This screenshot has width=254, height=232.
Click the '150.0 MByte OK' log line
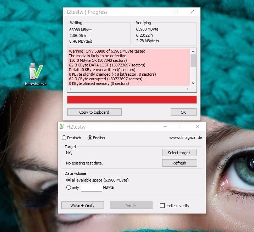(x=98, y=60)
